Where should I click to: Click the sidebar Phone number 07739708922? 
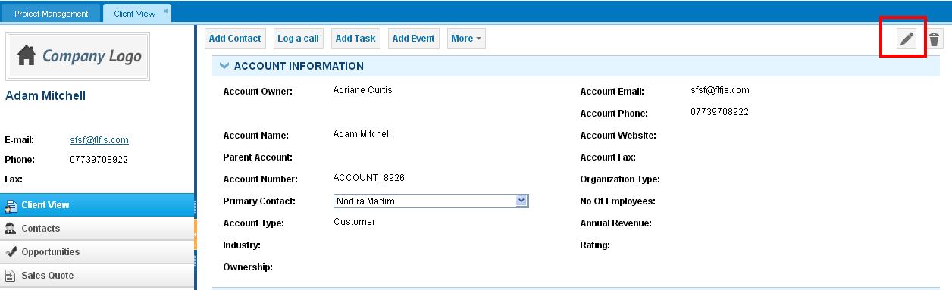pos(99,160)
